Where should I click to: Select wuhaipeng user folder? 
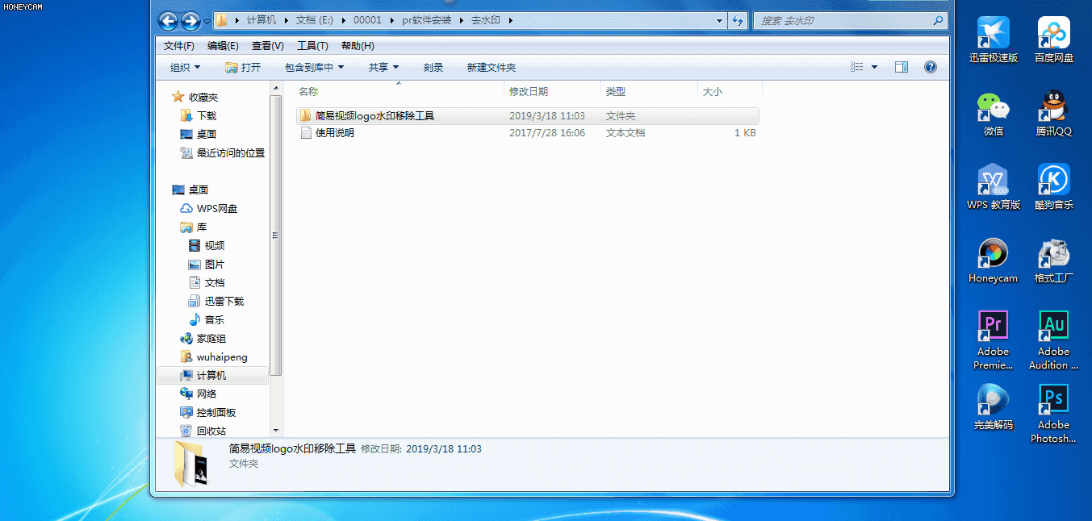point(214,356)
